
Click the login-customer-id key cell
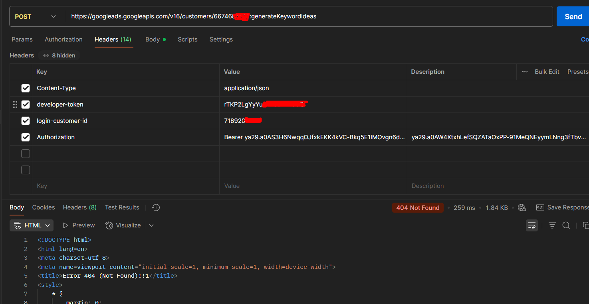click(x=126, y=121)
